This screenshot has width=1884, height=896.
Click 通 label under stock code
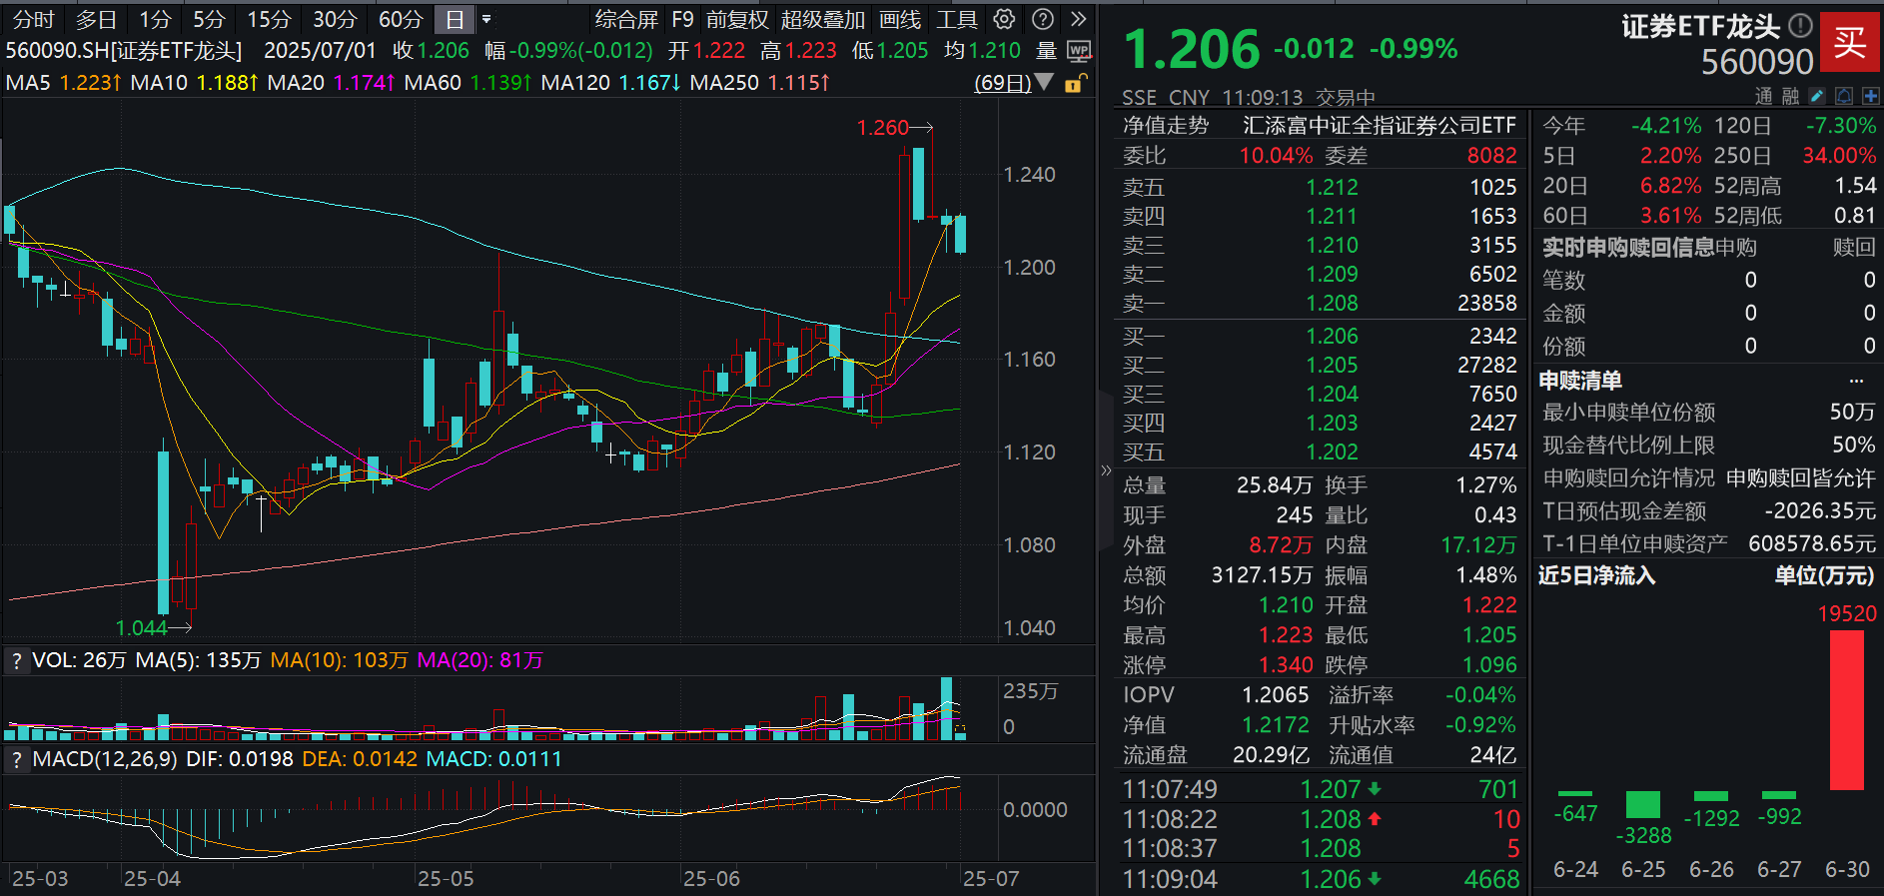click(x=1764, y=96)
